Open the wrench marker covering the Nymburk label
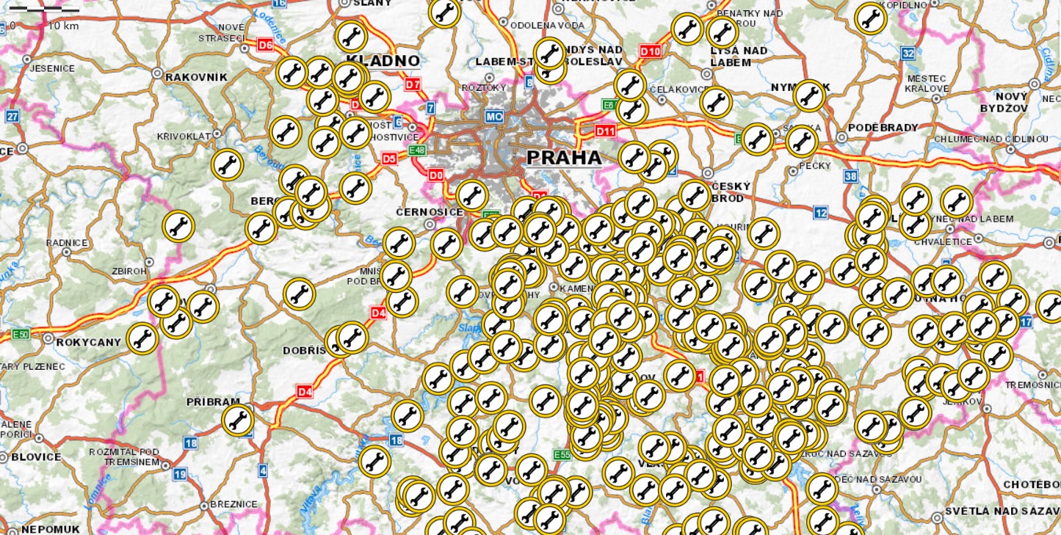Viewport: 1061px width, 535px height. tap(809, 95)
